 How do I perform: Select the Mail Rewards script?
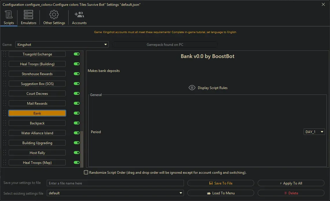tap(37, 103)
